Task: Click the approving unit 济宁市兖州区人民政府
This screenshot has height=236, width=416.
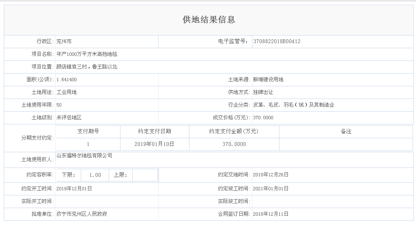Action: [x=82, y=214]
